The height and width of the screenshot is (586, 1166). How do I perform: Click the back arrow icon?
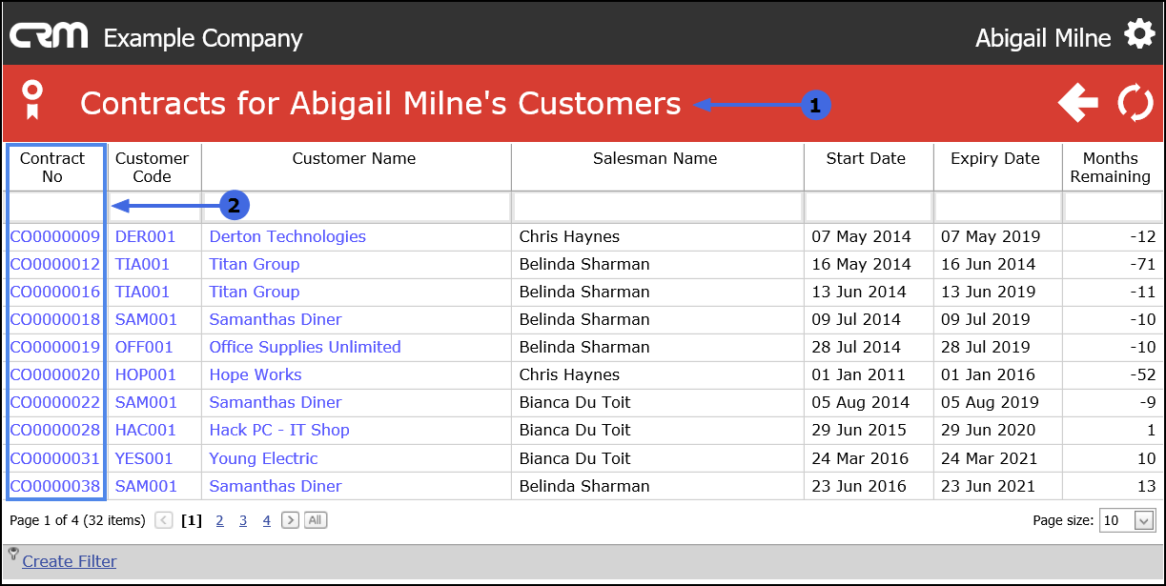coord(1078,103)
